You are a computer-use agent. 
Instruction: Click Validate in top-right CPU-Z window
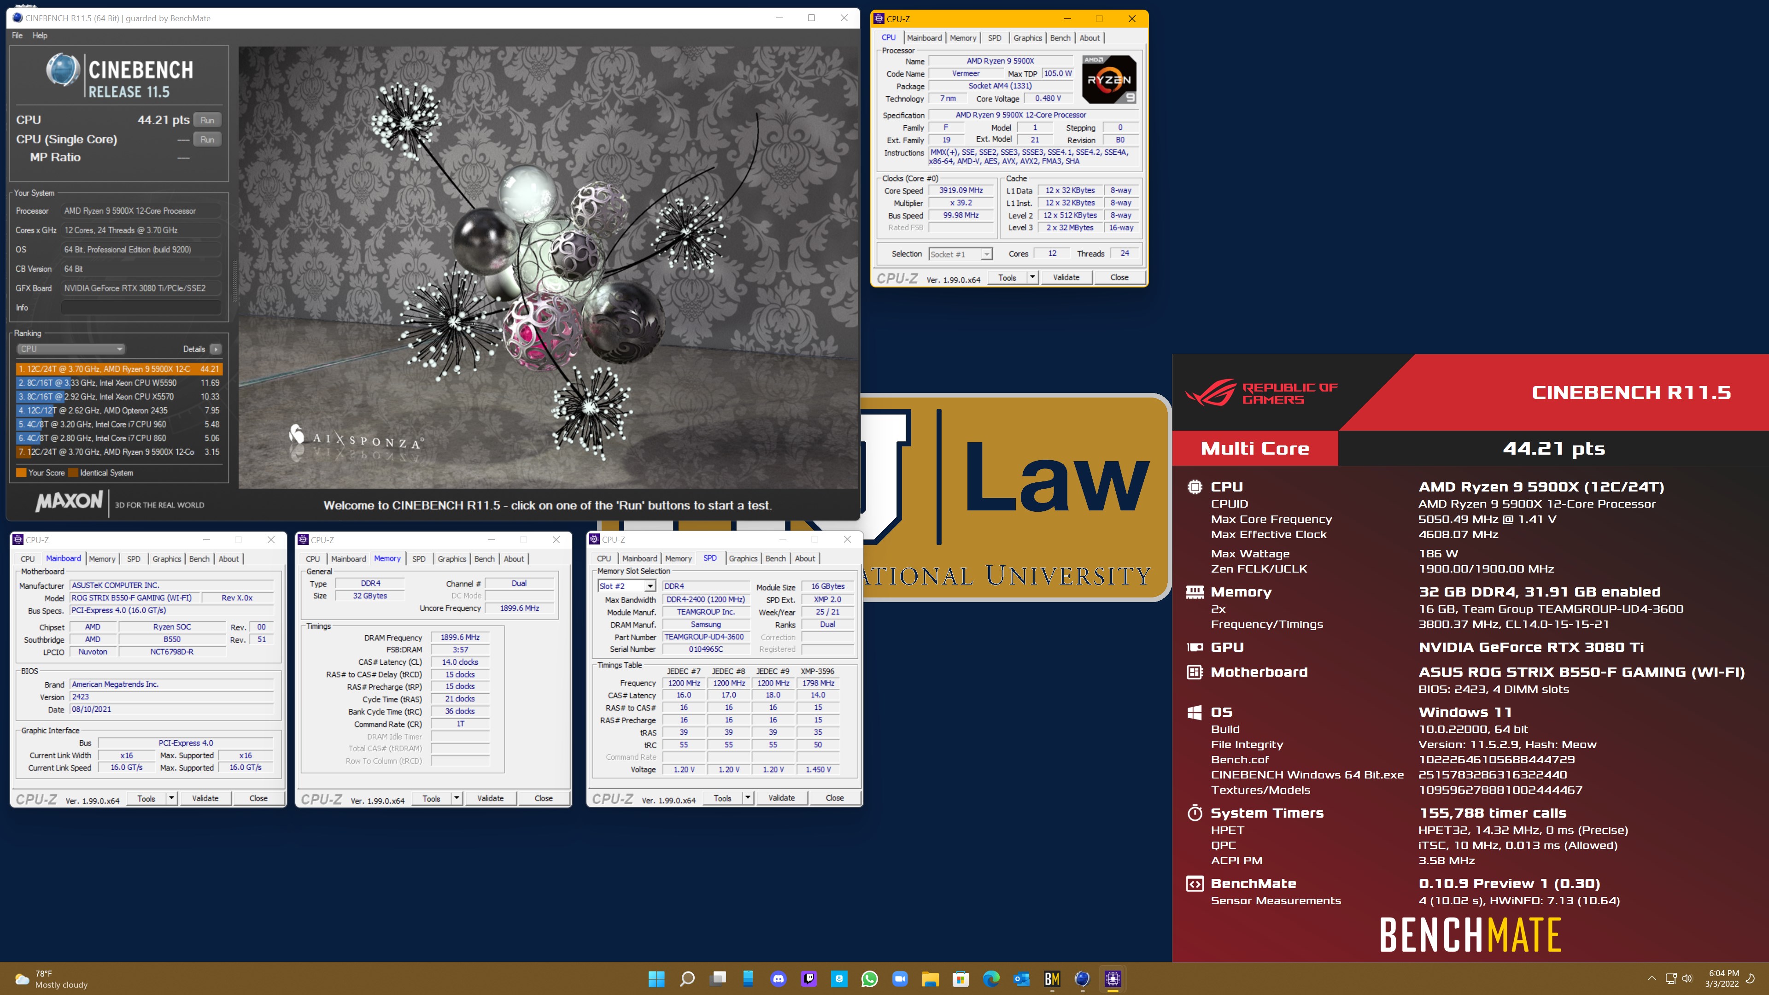tap(1066, 277)
